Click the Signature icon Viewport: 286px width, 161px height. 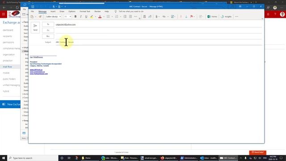(172, 17)
